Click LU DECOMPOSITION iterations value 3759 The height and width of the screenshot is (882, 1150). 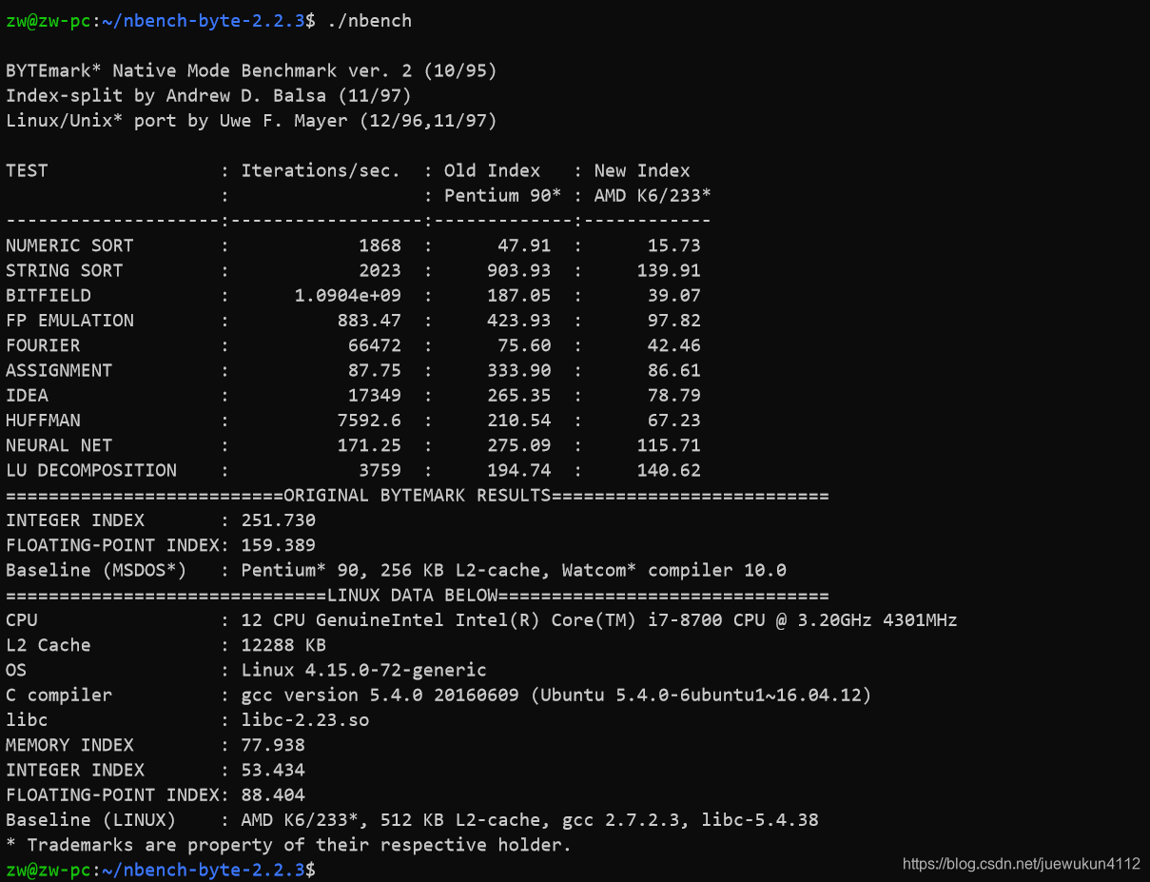pos(380,470)
